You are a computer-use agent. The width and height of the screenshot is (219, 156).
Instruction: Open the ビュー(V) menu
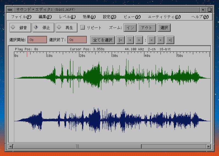coord(132,17)
